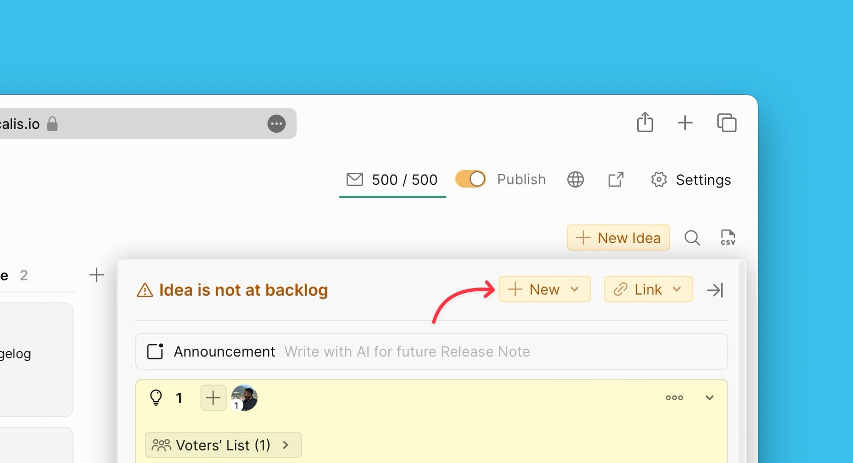Click the search magnifier icon

pyautogui.click(x=692, y=238)
